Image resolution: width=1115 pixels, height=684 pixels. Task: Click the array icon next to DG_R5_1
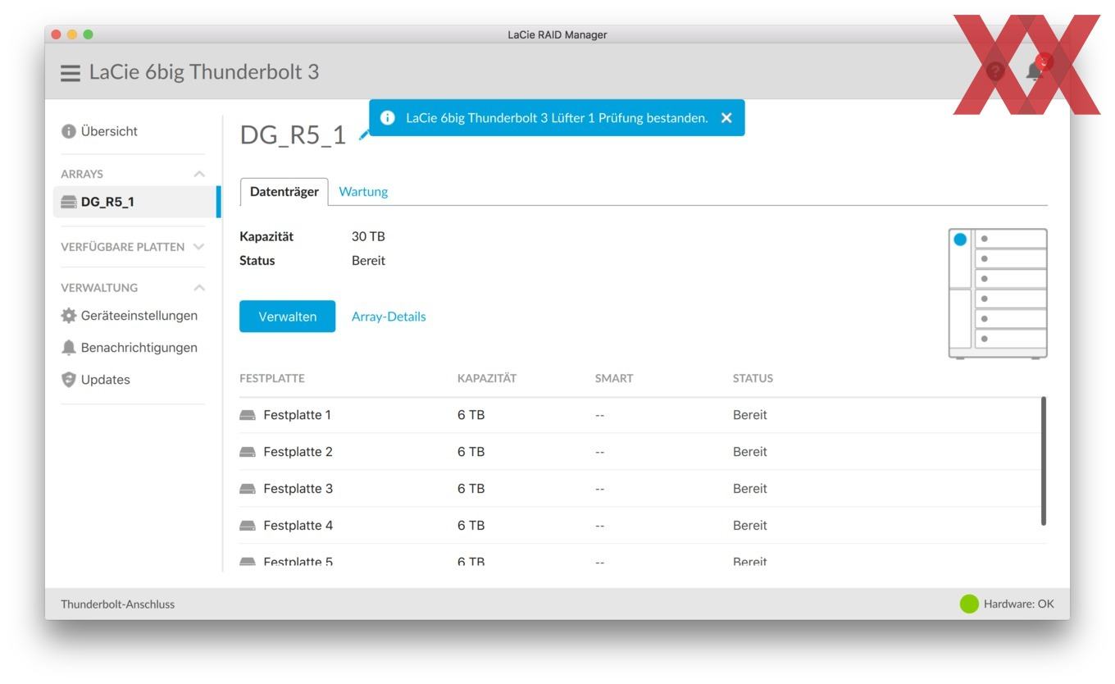click(69, 202)
